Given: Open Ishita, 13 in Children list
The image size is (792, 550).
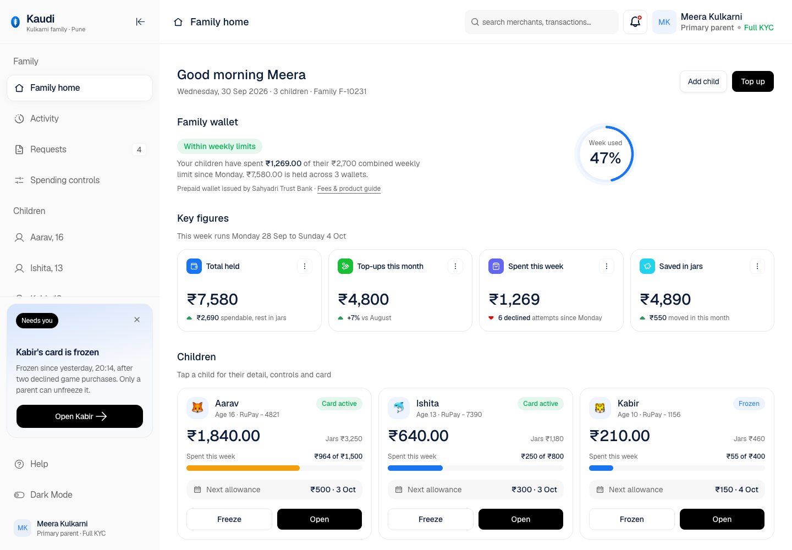Looking at the screenshot, I should coord(80,268).
